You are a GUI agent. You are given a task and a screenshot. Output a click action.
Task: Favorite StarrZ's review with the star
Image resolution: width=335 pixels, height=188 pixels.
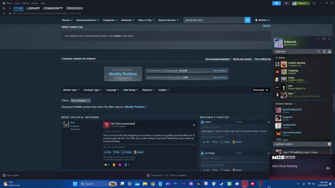click(269, 122)
